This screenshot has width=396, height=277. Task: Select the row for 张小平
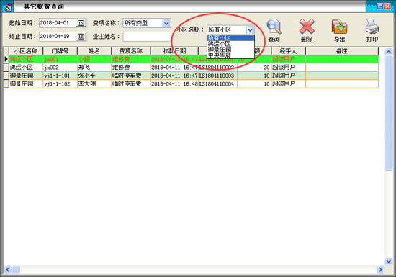pos(191,76)
